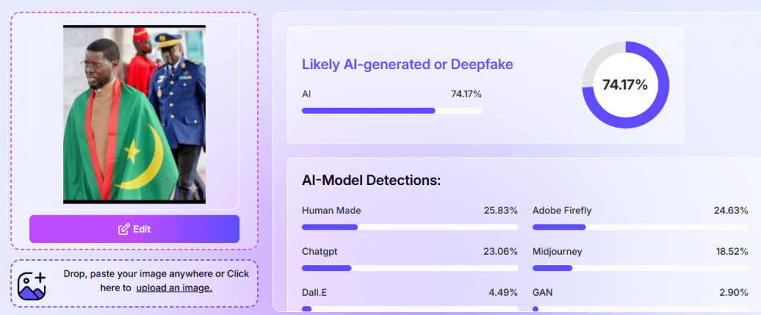Click the "AI-Model Detections:" section title
The image size is (761, 315).
pyautogui.click(x=371, y=181)
